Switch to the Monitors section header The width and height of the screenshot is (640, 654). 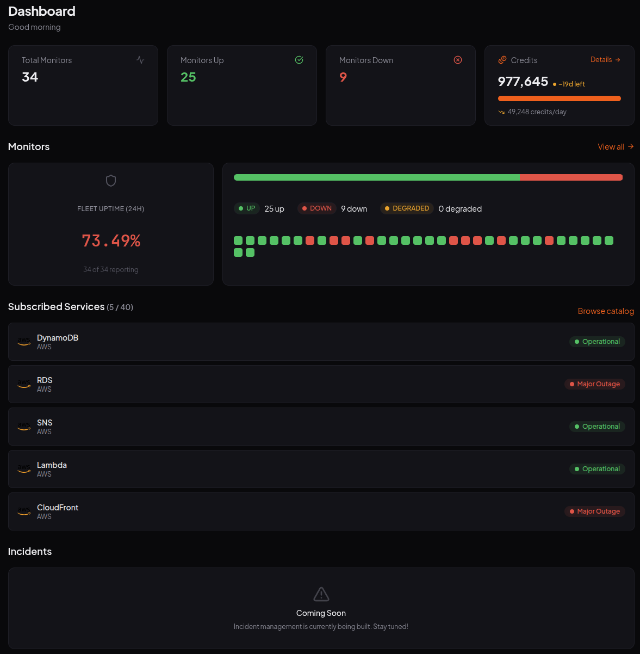coord(29,146)
